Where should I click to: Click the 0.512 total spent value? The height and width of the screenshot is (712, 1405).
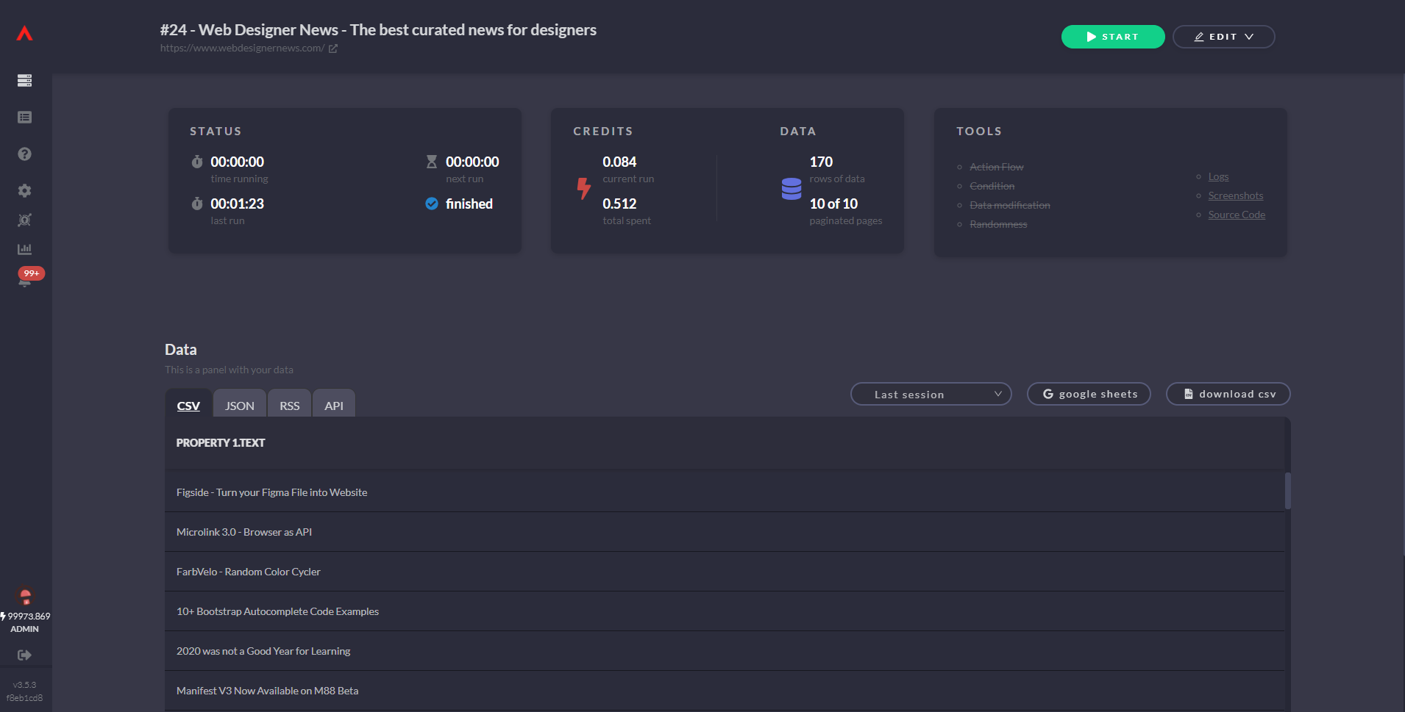[619, 204]
